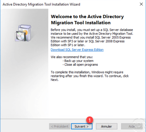Screen dimensions: 146x132
Task: Click the 'Before you install' paragraph
Action: (92, 37)
